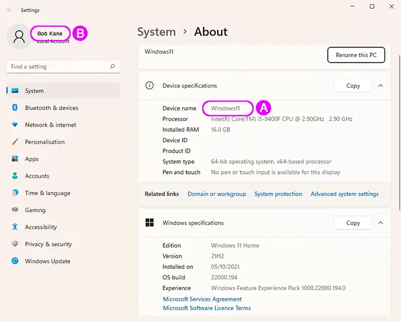Open the System menu item

(64, 91)
